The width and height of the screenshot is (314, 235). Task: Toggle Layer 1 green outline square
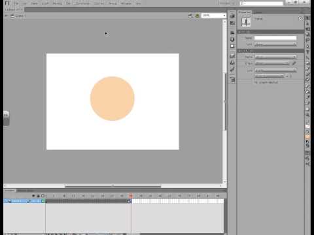(43, 201)
